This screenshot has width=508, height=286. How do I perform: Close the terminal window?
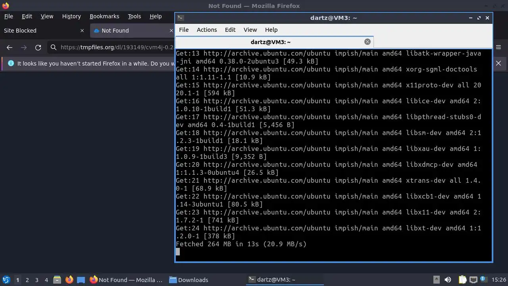coord(487,17)
